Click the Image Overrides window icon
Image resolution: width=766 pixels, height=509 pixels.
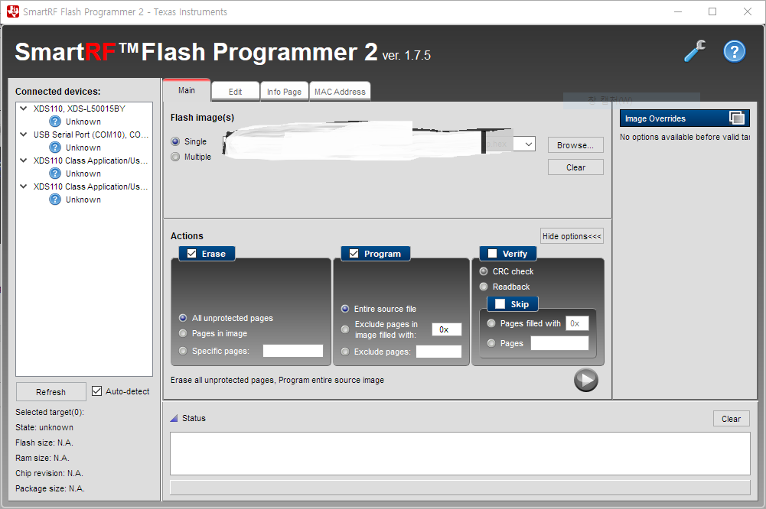[737, 118]
